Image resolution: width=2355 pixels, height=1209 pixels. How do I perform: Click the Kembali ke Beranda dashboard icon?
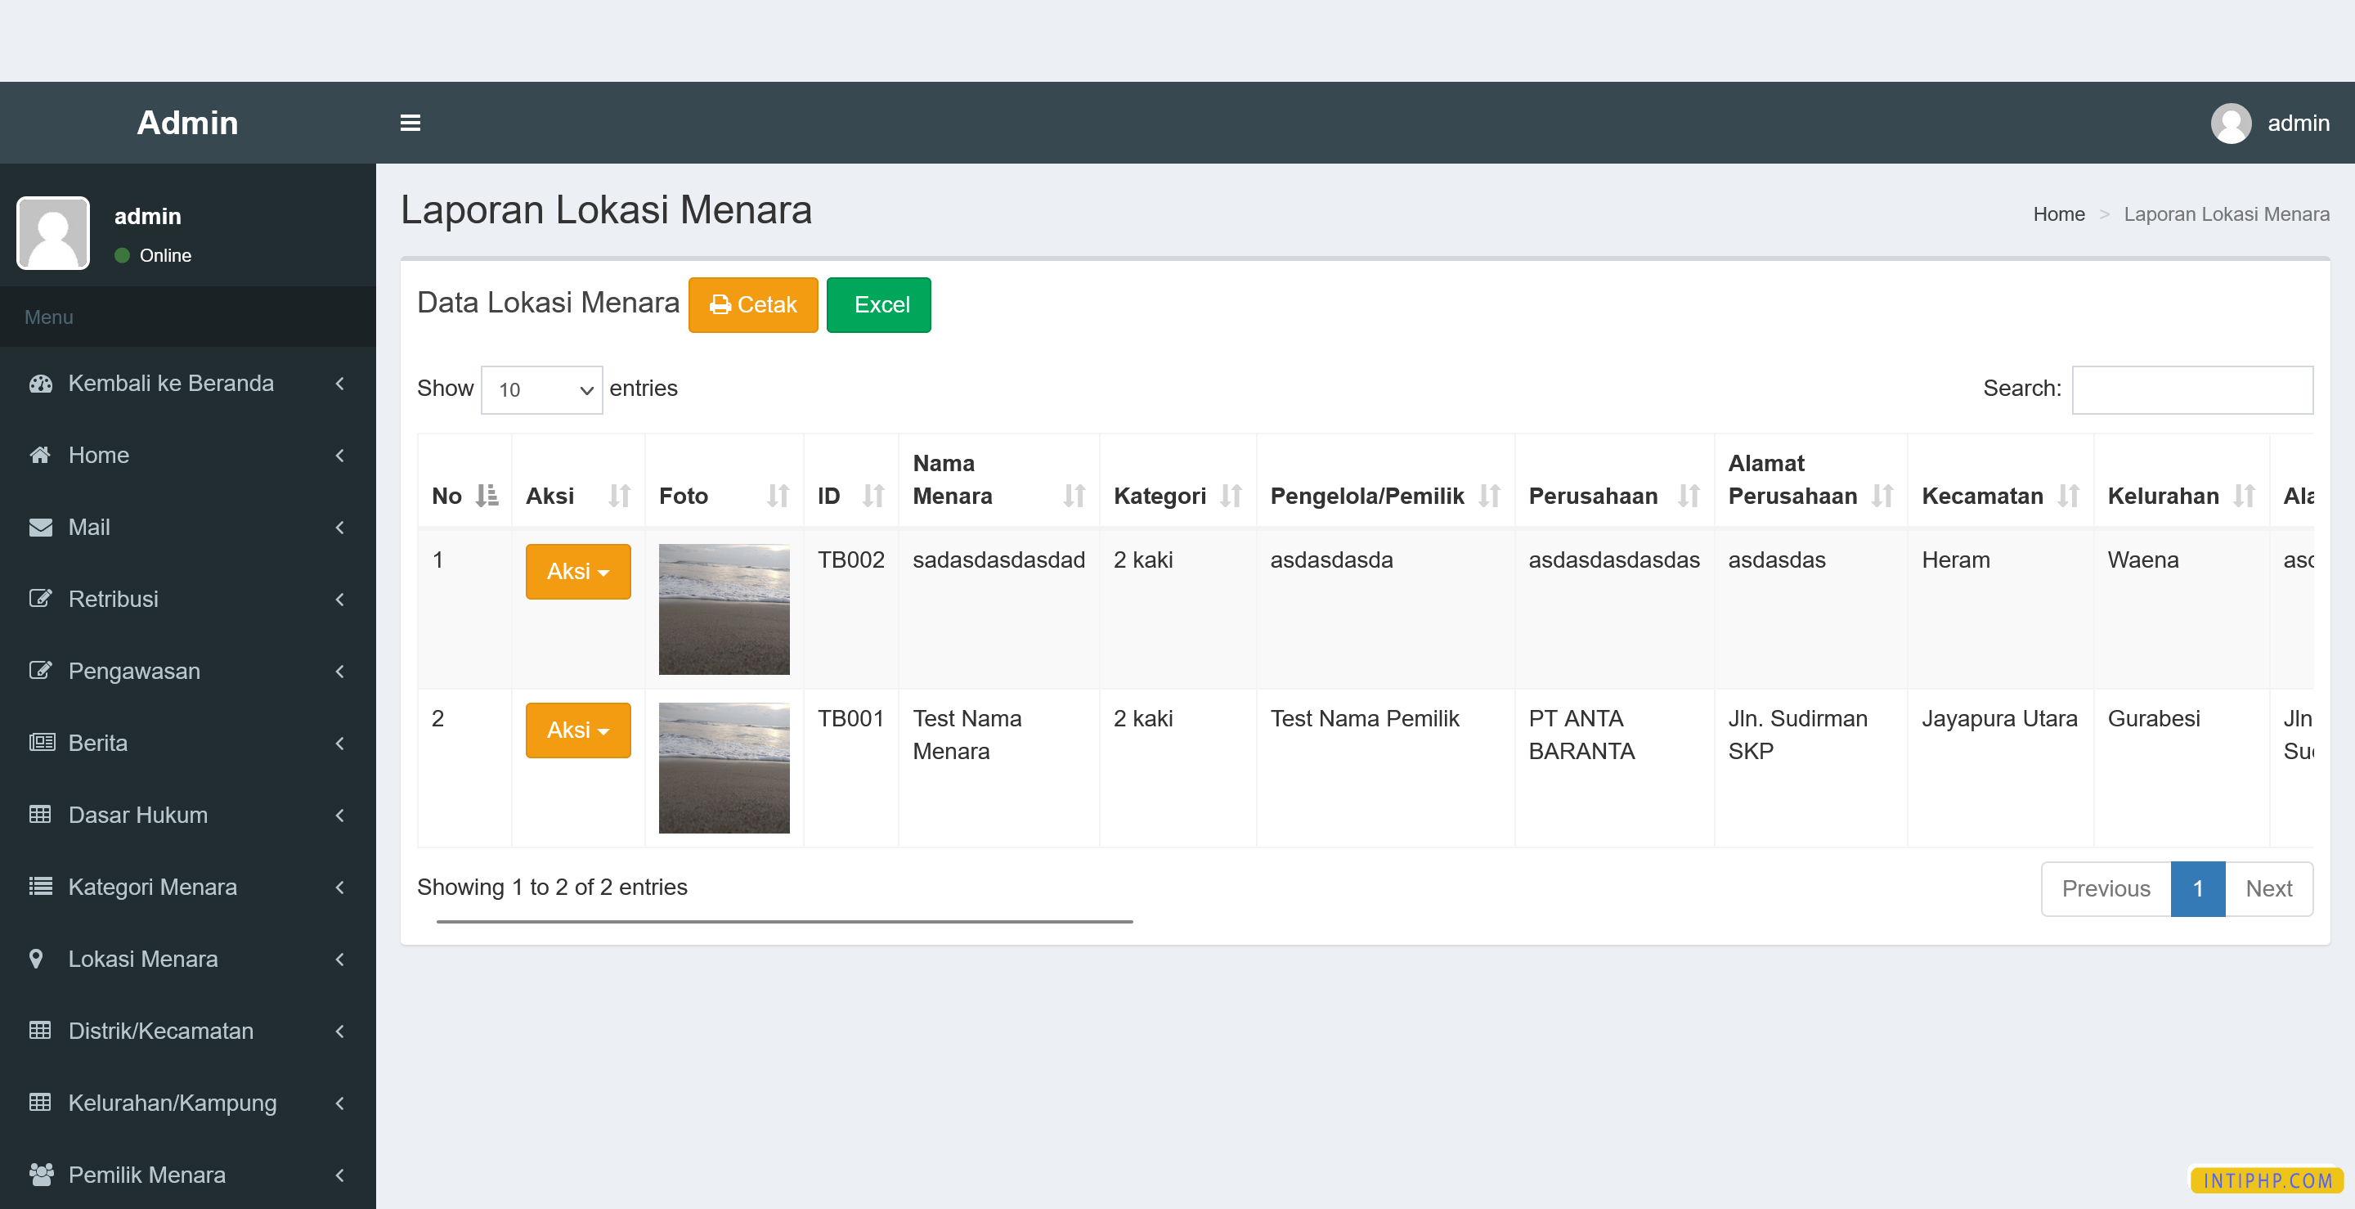[40, 383]
